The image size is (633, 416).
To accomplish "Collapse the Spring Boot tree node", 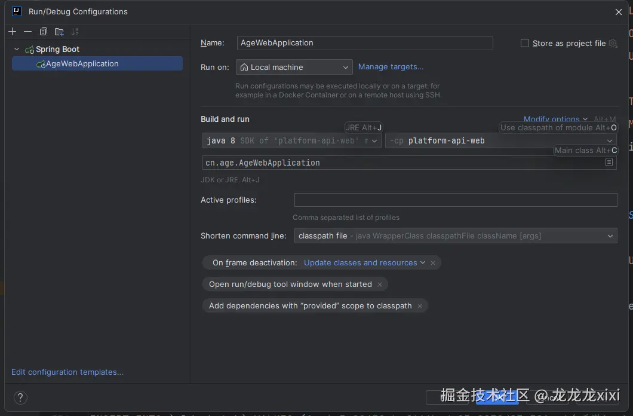I will [x=17, y=49].
